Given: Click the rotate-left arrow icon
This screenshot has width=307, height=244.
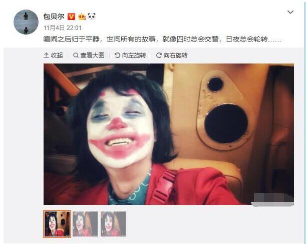Looking at the screenshot, I should click(x=117, y=55).
